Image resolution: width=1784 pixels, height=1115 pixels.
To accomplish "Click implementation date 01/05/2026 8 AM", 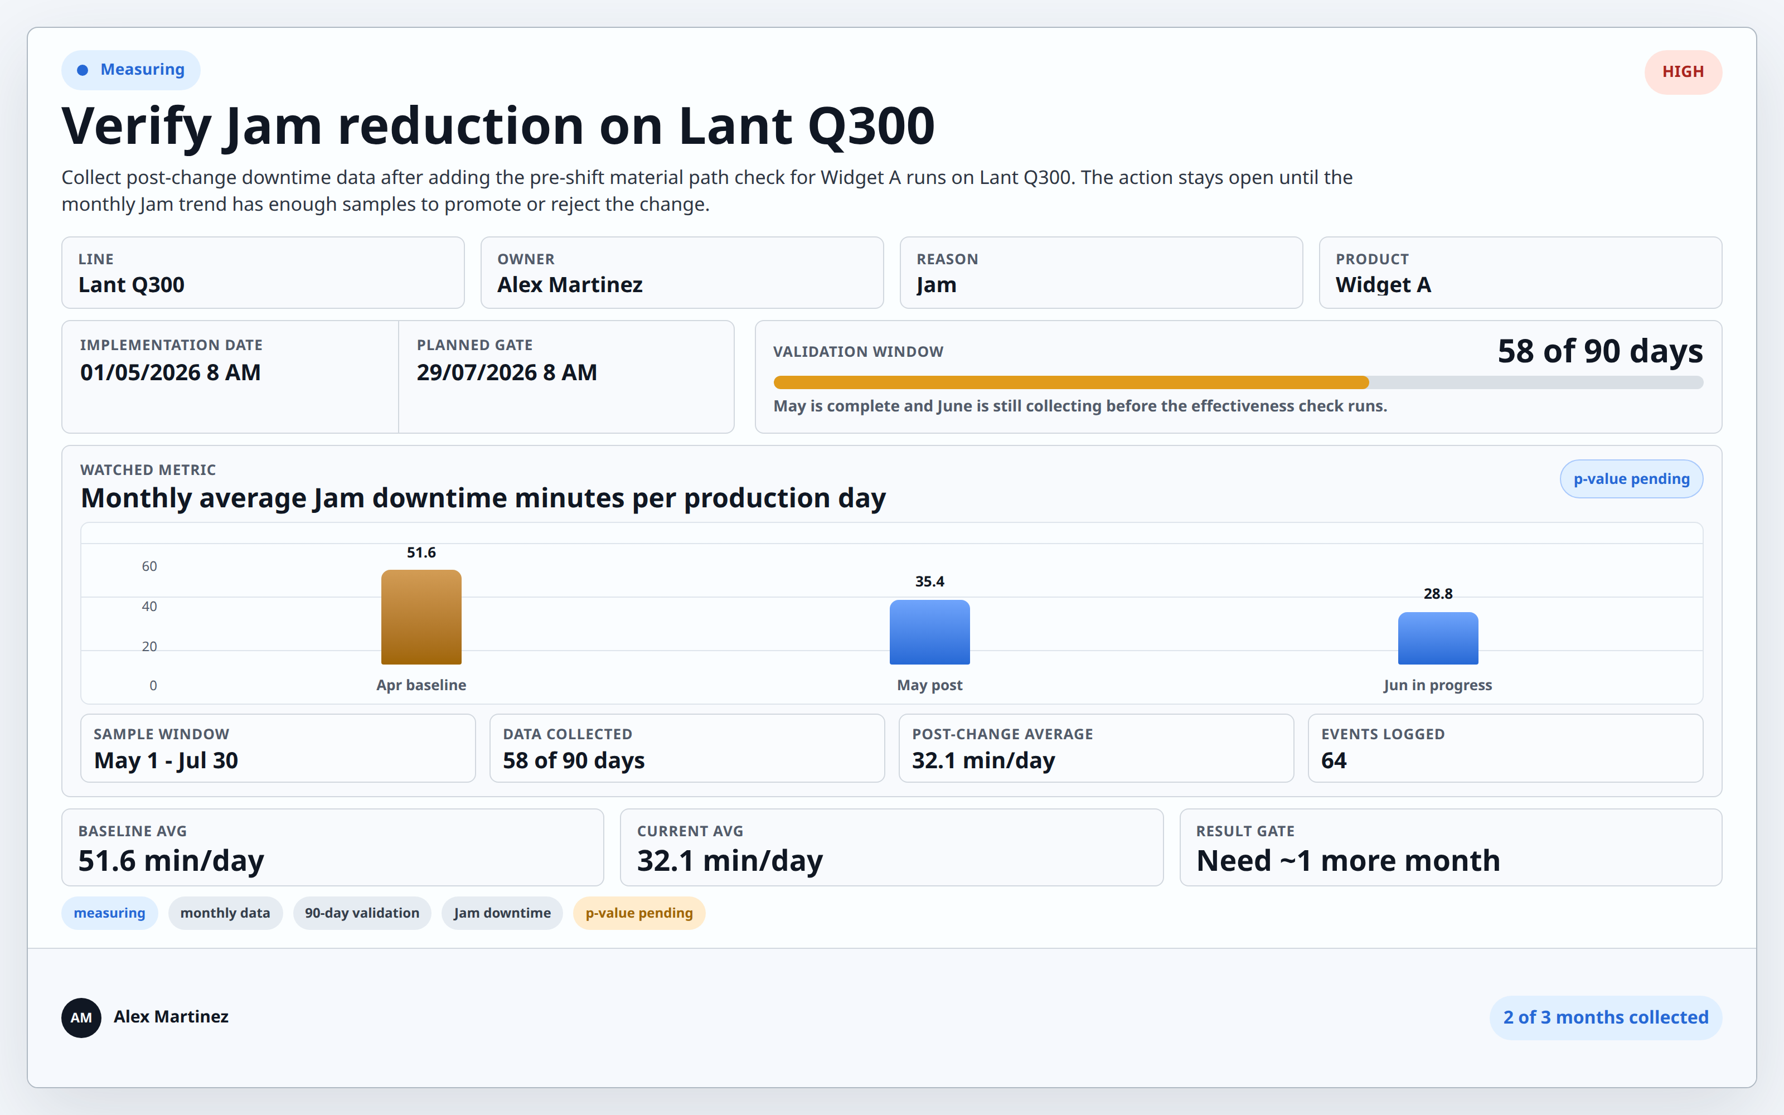I will [x=170, y=372].
